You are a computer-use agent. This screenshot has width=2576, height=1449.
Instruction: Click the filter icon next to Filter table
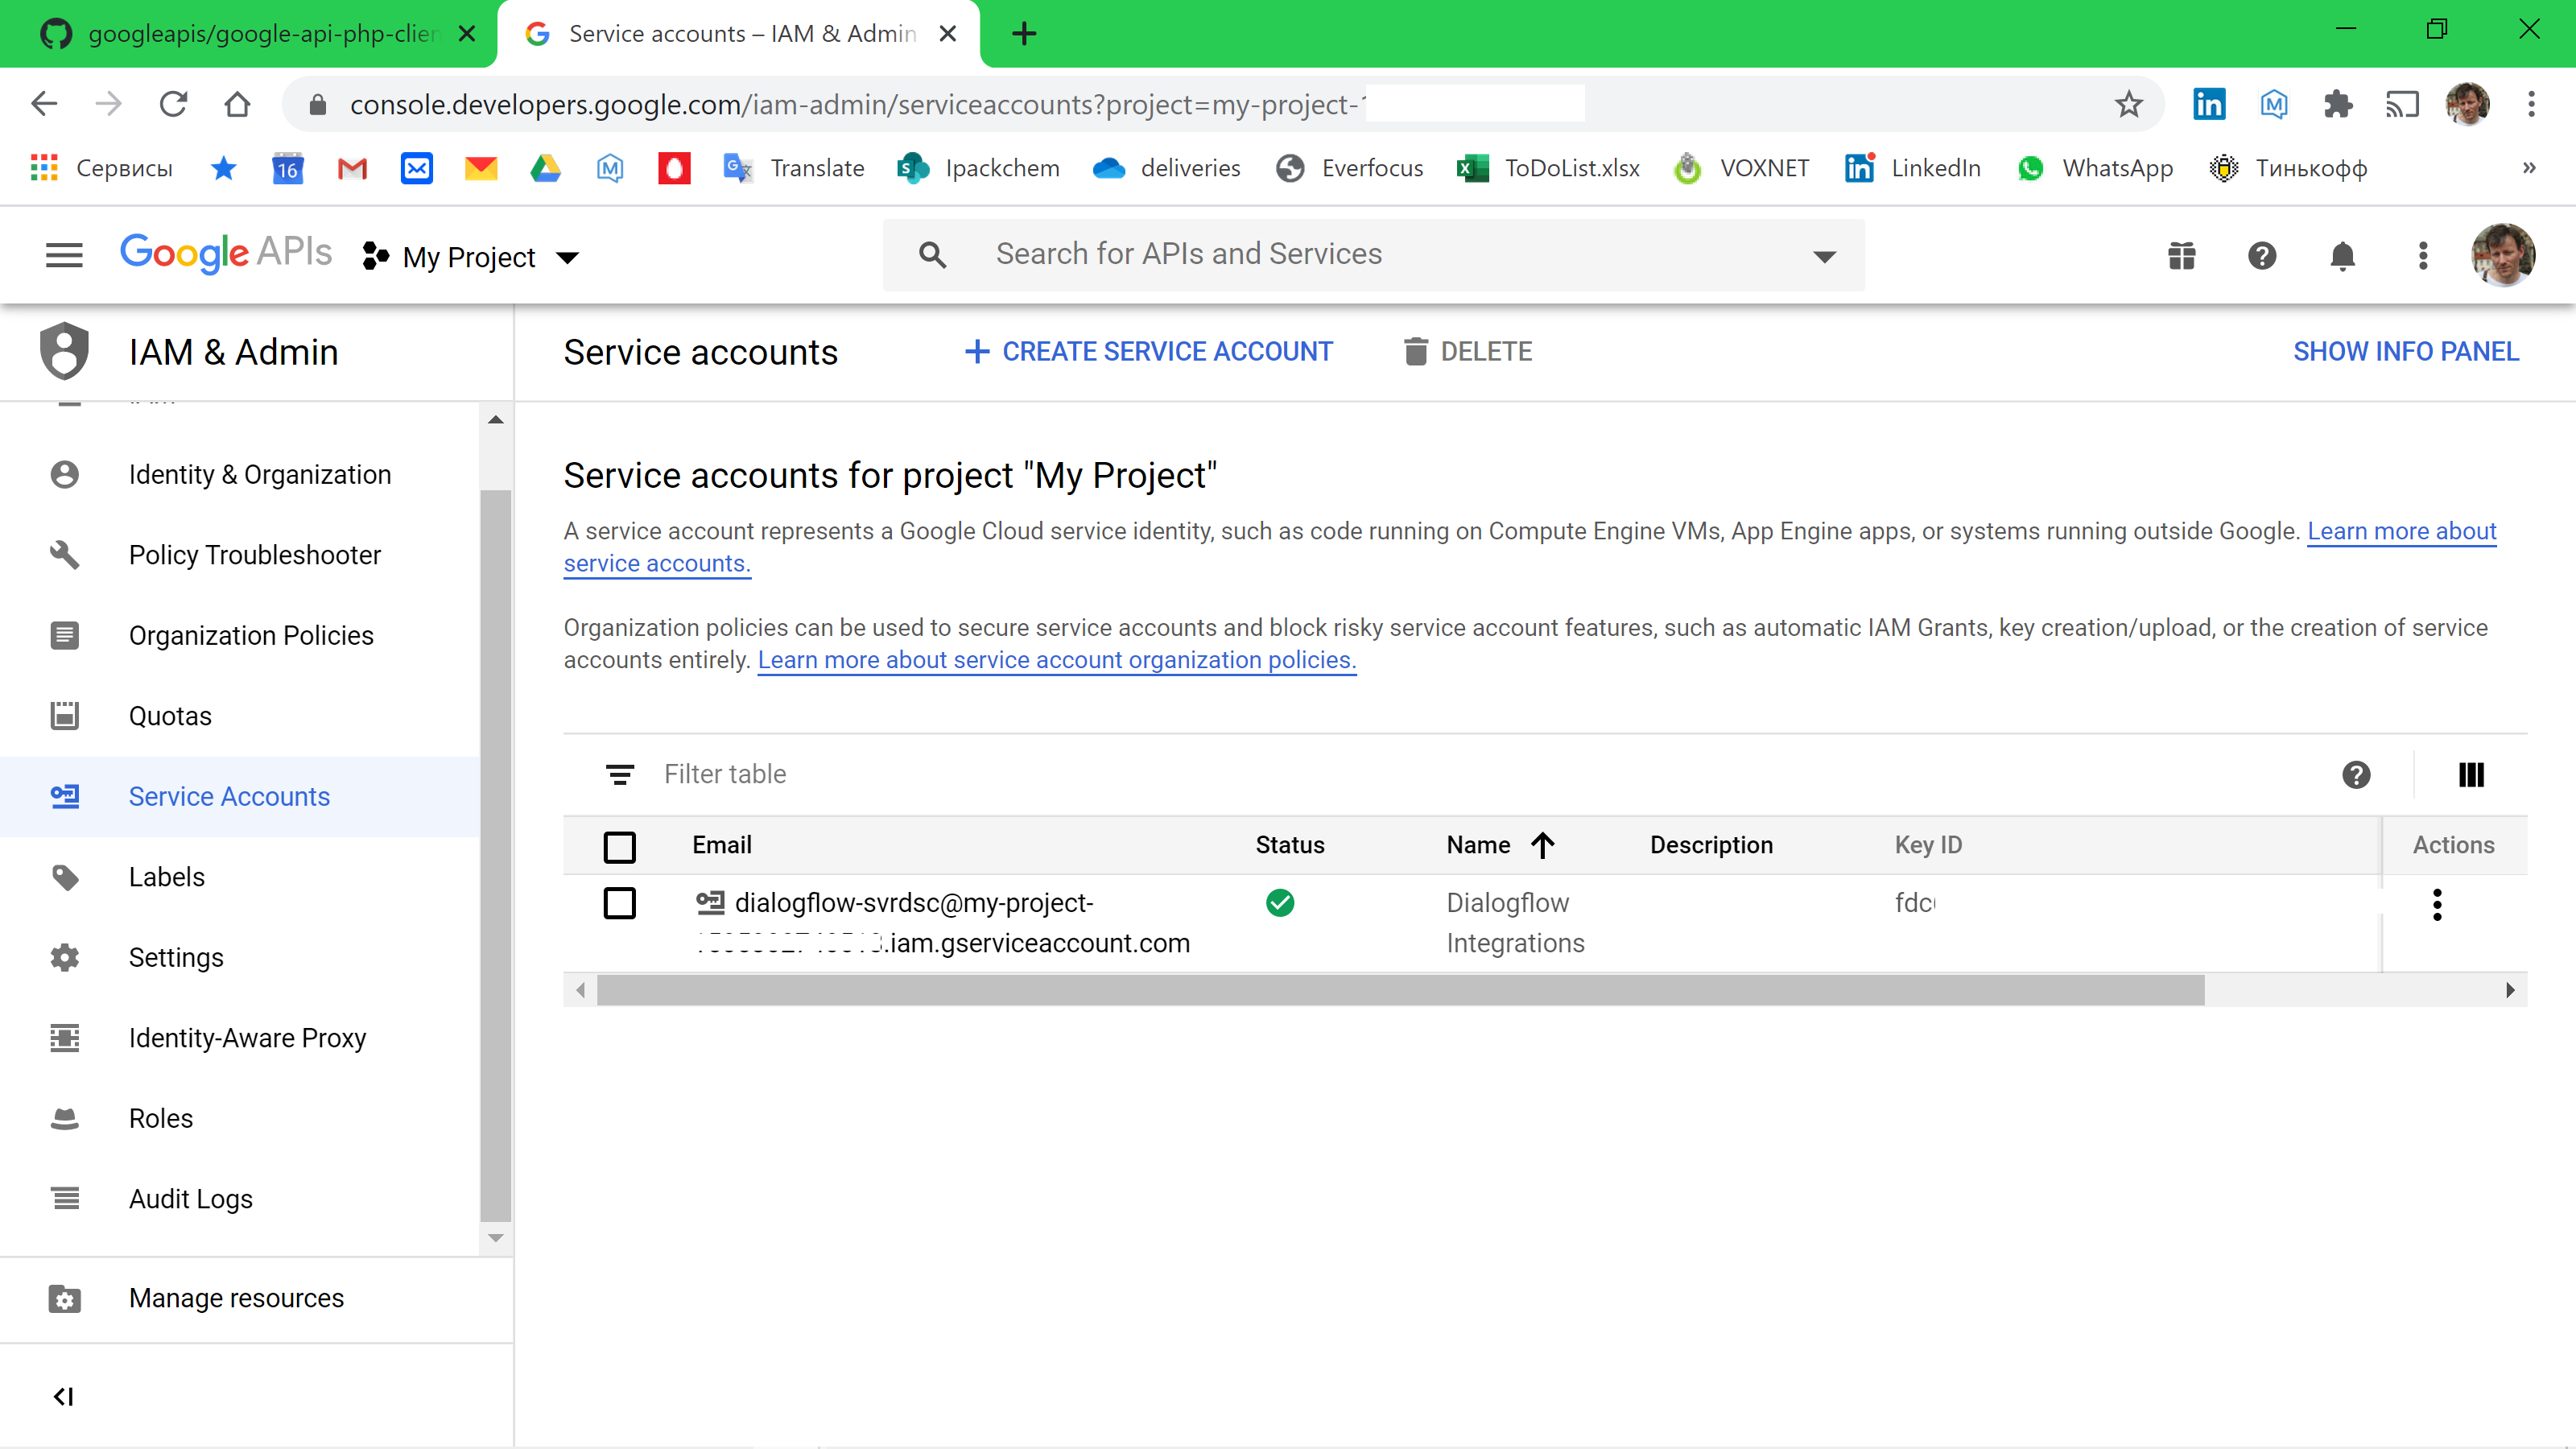point(620,774)
